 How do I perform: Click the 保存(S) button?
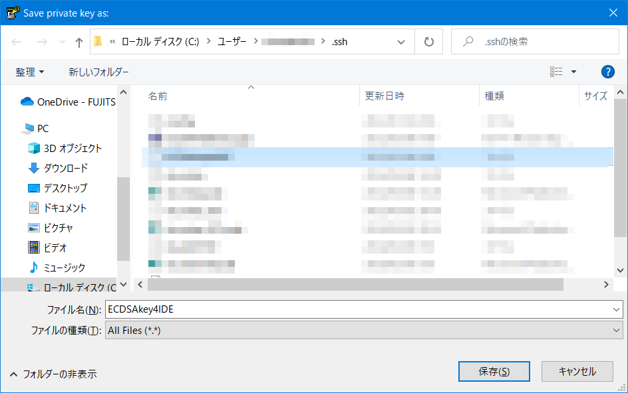[x=494, y=372]
